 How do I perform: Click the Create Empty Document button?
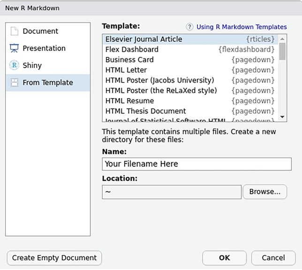point(54,258)
